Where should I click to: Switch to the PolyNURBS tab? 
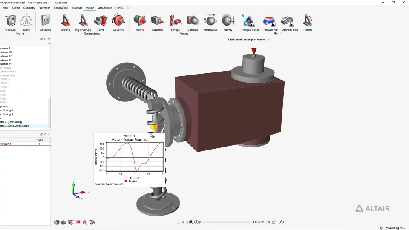[x=61, y=8]
